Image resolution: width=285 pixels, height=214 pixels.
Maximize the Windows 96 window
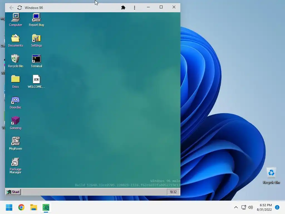pos(161,7)
